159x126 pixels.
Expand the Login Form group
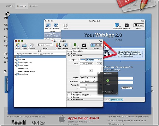pyautogui.click(x=15, y=74)
